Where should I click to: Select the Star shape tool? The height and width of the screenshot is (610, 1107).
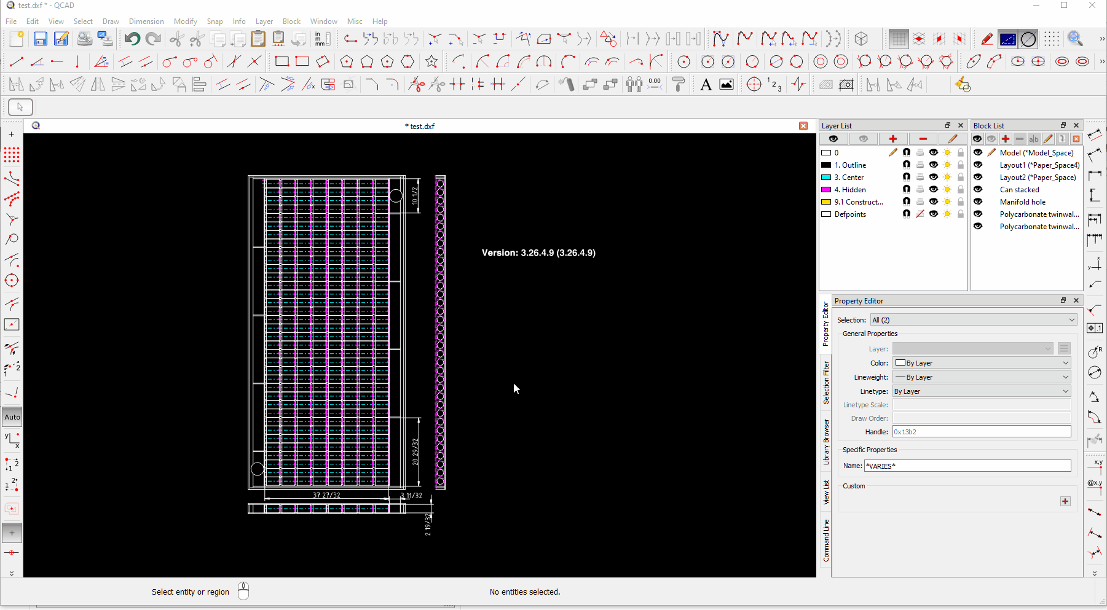[431, 61]
